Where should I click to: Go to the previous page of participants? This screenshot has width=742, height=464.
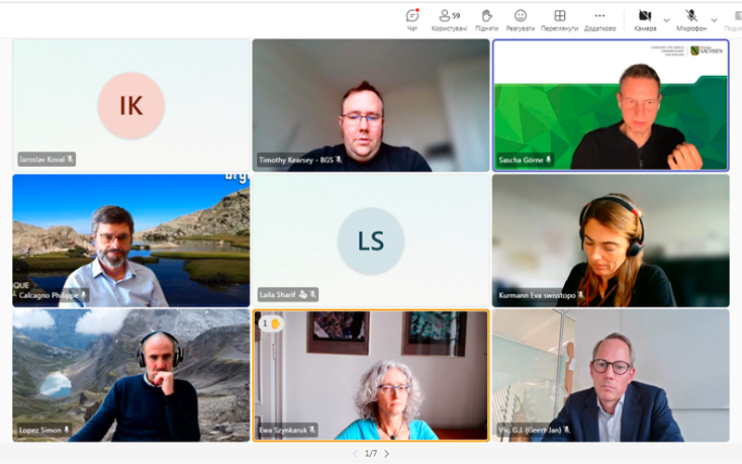tap(355, 454)
